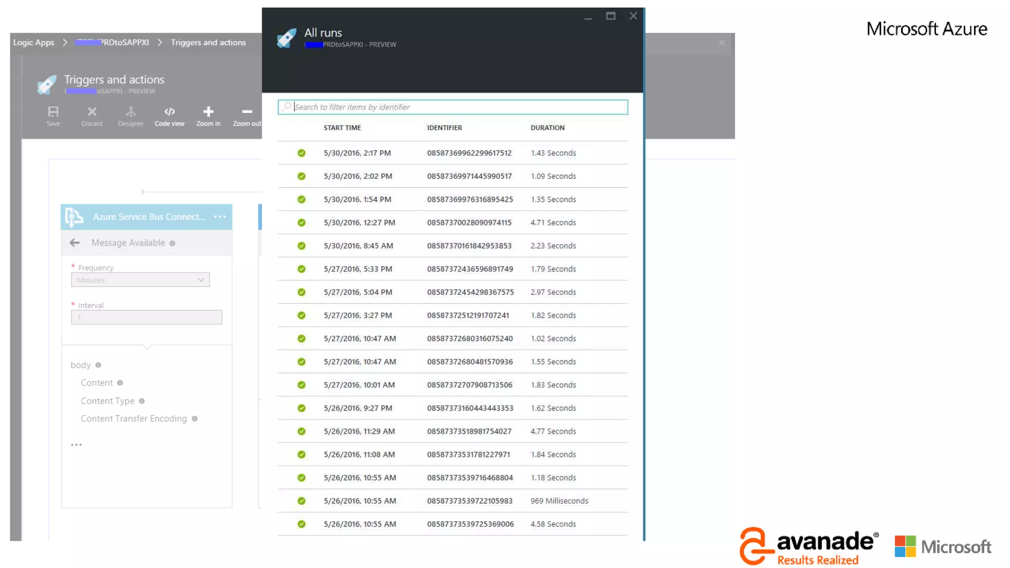Open run with 969 Milliseconds duration
This screenshot has height=568, width=1010.
pyautogui.click(x=559, y=500)
